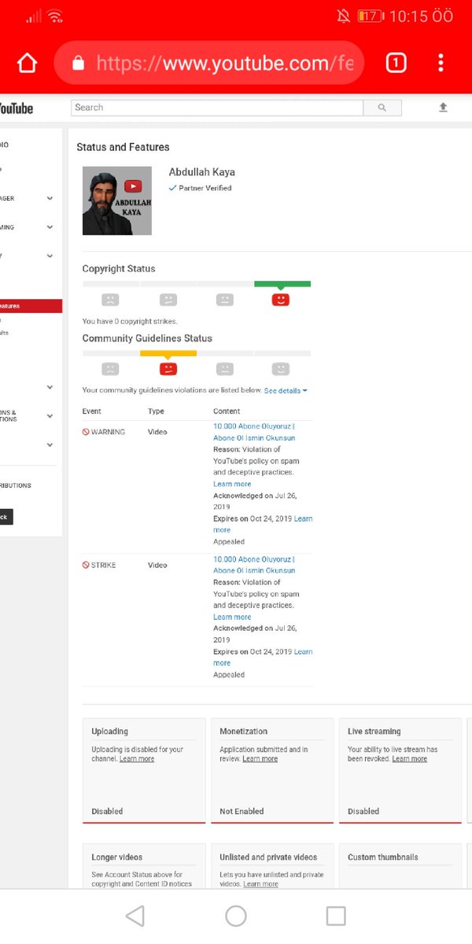Click the Status and Features heading
Screen dimensions: 472x944
click(123, 147)
